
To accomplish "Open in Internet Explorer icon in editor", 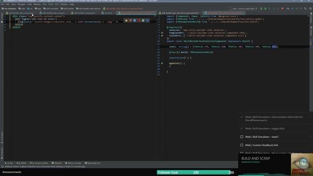I will [x=143, y=21].
